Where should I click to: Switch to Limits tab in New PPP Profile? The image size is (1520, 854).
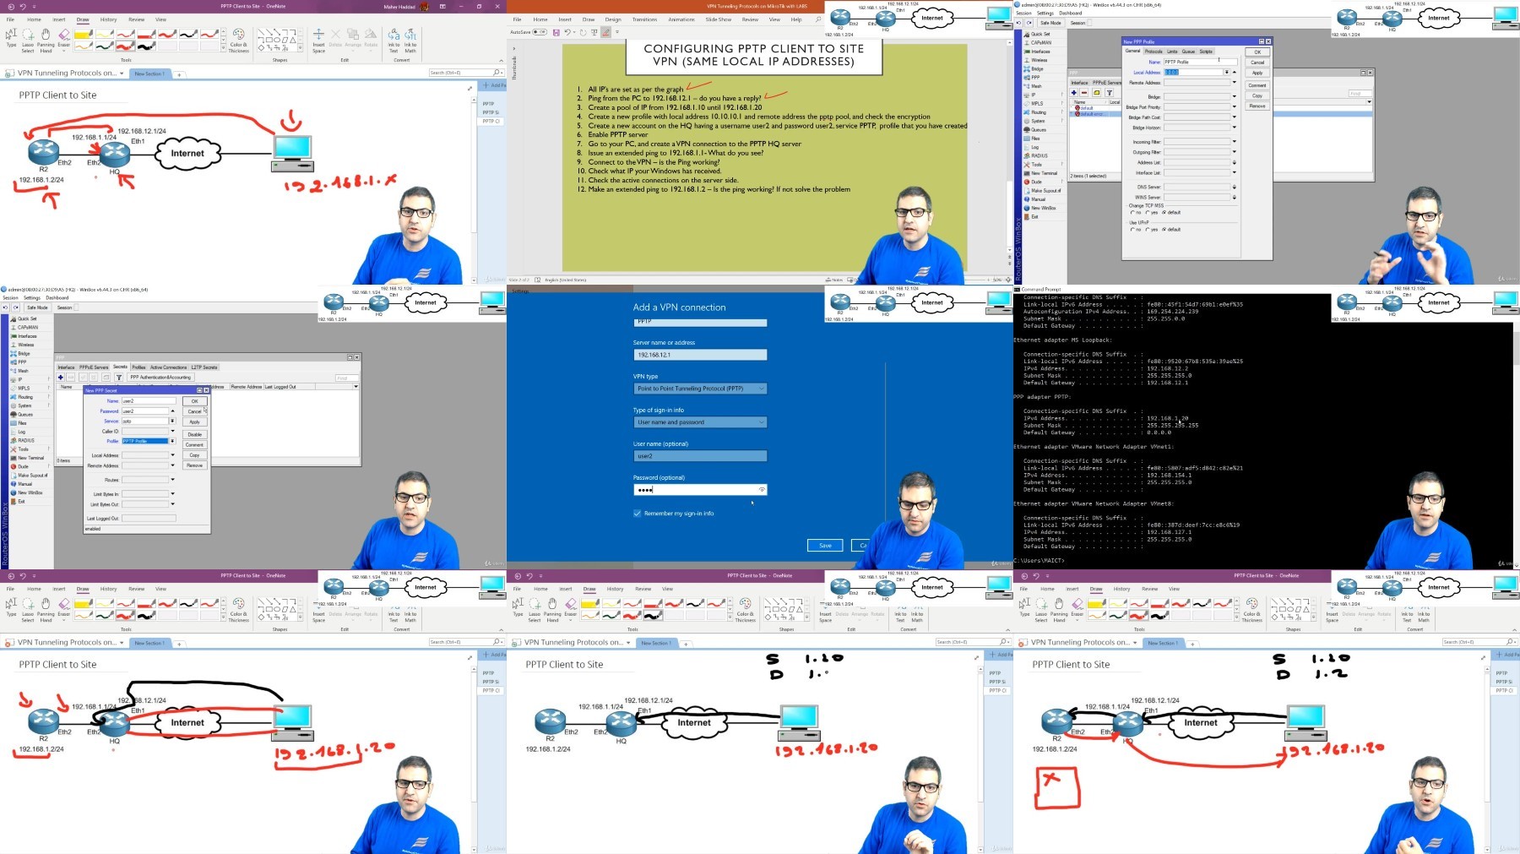pyautogui.click(x=1172, y=52)
